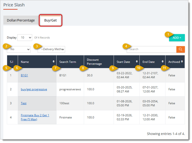Select the 100test search term cell
Viewport: 192px width, 143px height.
point(70,103)
